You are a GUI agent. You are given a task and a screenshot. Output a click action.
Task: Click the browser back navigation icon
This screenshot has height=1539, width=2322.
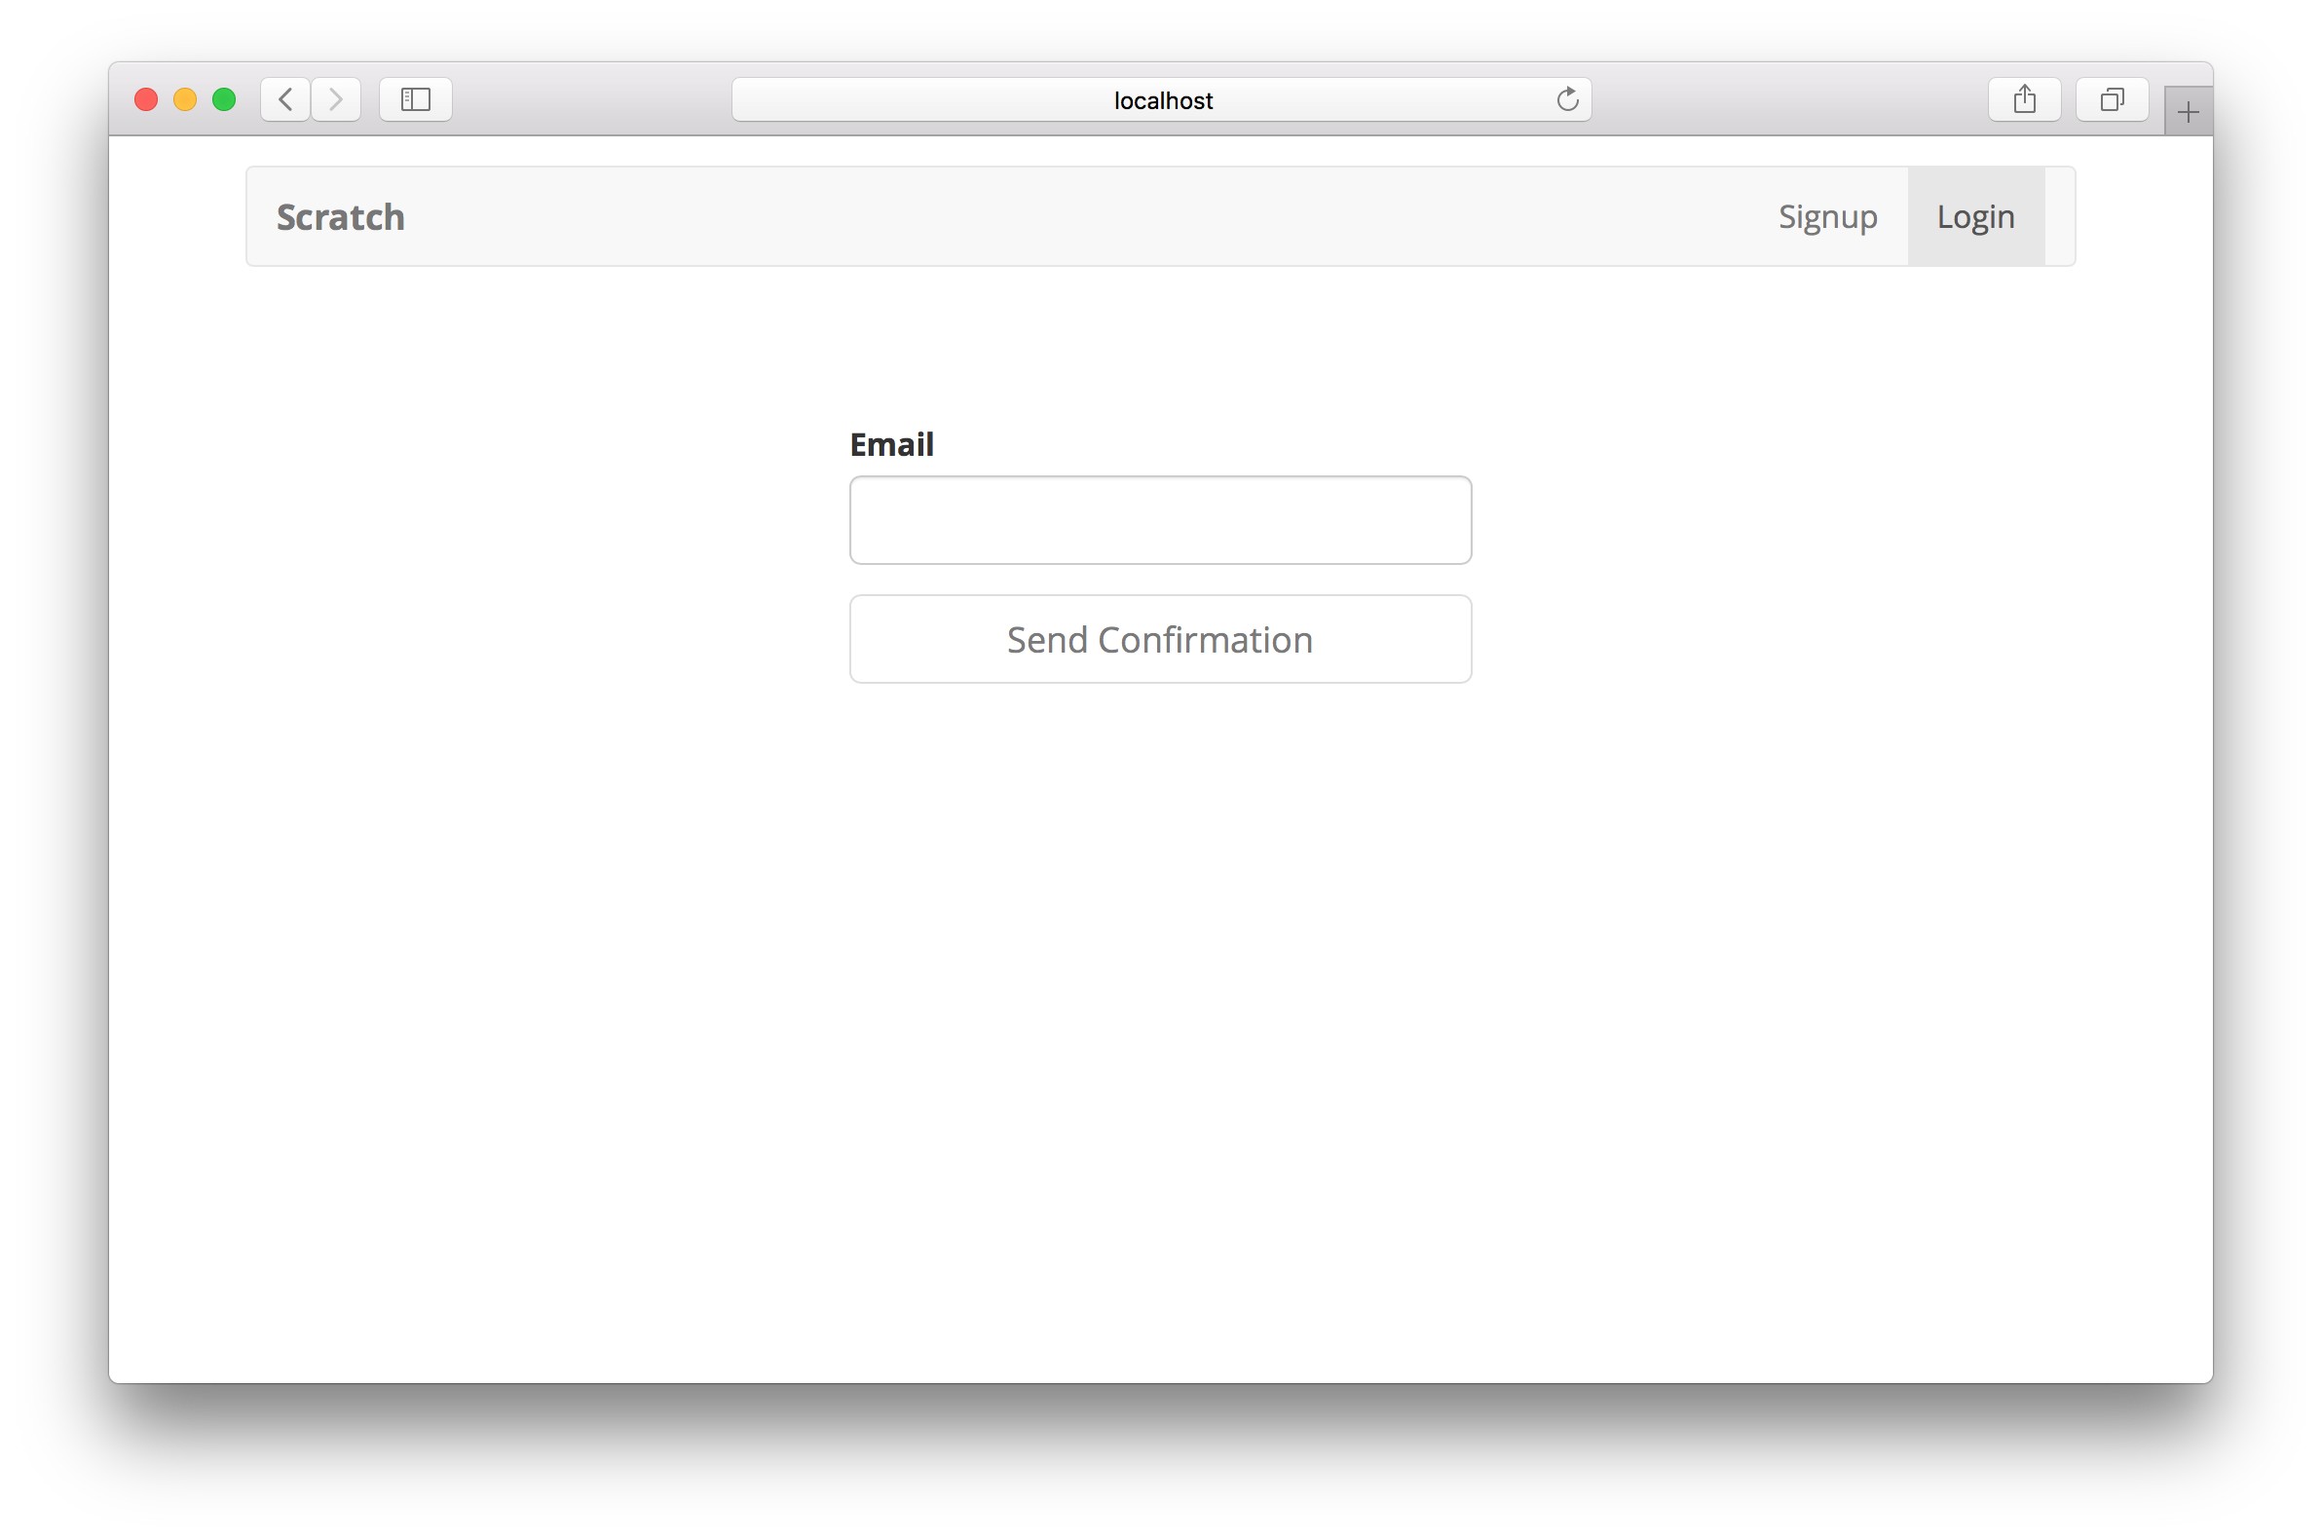(286, 98)
